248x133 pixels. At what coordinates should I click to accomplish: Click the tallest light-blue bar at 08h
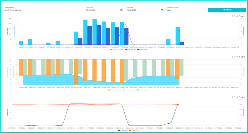tap(95, 32)
